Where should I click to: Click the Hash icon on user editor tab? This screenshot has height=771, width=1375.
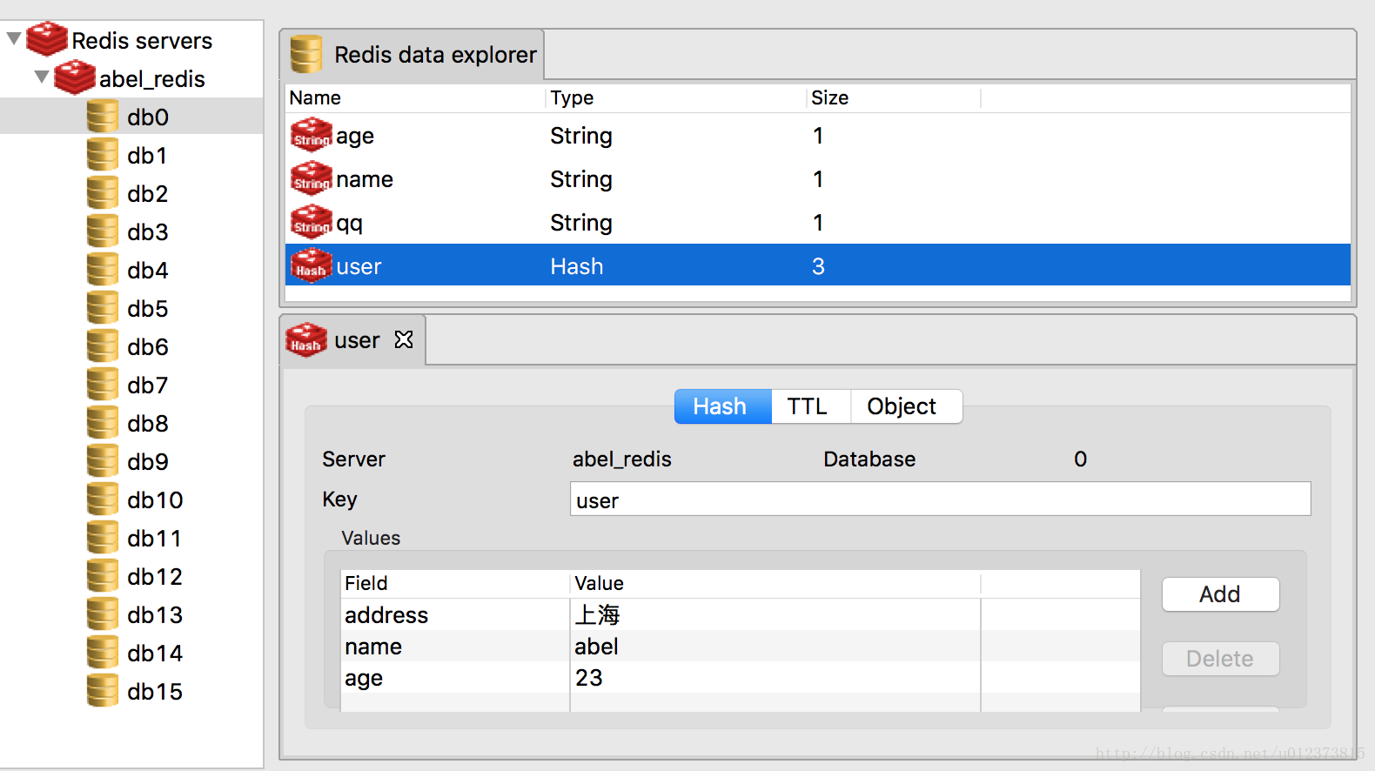306,339
